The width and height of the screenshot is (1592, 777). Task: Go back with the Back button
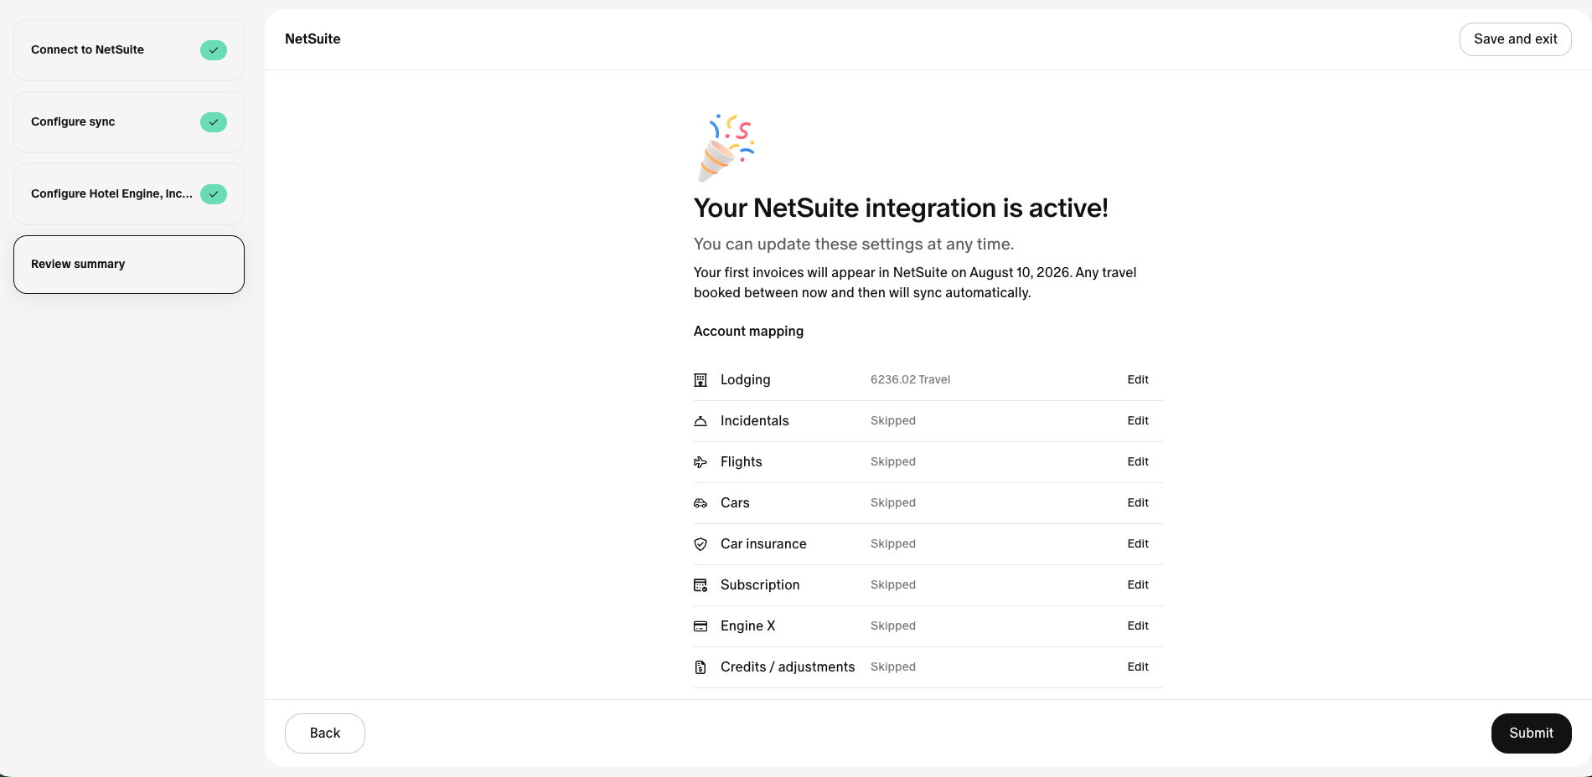(x=325, y=733)
